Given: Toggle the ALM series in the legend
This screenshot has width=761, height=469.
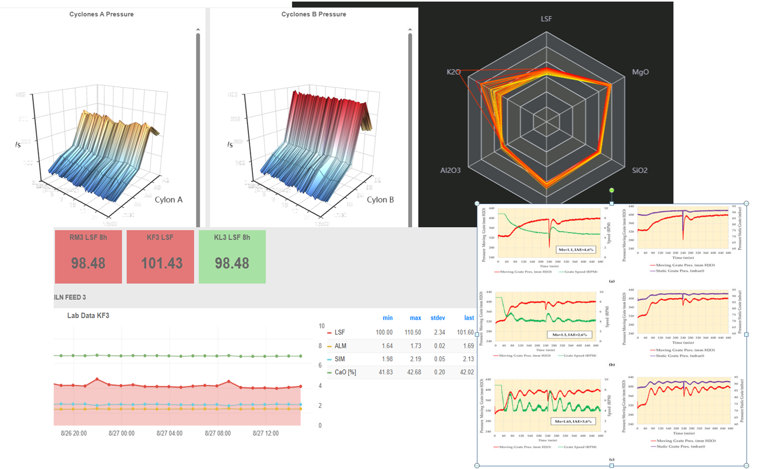Looking at the screenshot, I should coord(340,346).
